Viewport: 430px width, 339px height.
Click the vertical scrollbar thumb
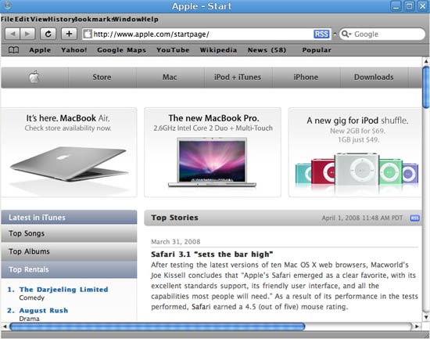coord(426,87)
